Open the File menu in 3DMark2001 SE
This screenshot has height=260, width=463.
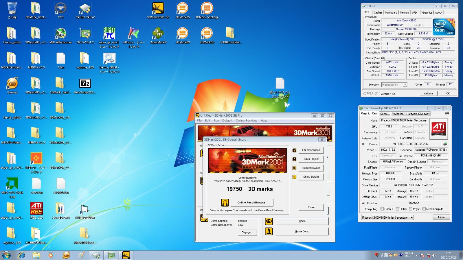(199, 121)
